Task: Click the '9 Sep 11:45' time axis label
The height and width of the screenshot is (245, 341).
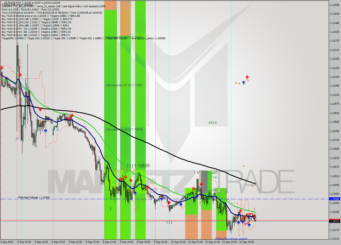Action: click(x=109, y=242)
